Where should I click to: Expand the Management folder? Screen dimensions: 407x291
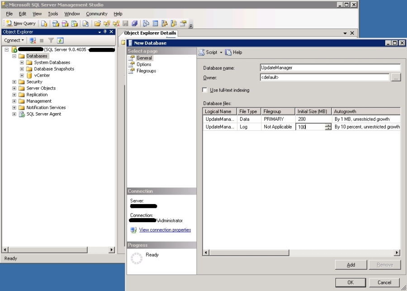[x=14, y=101]
